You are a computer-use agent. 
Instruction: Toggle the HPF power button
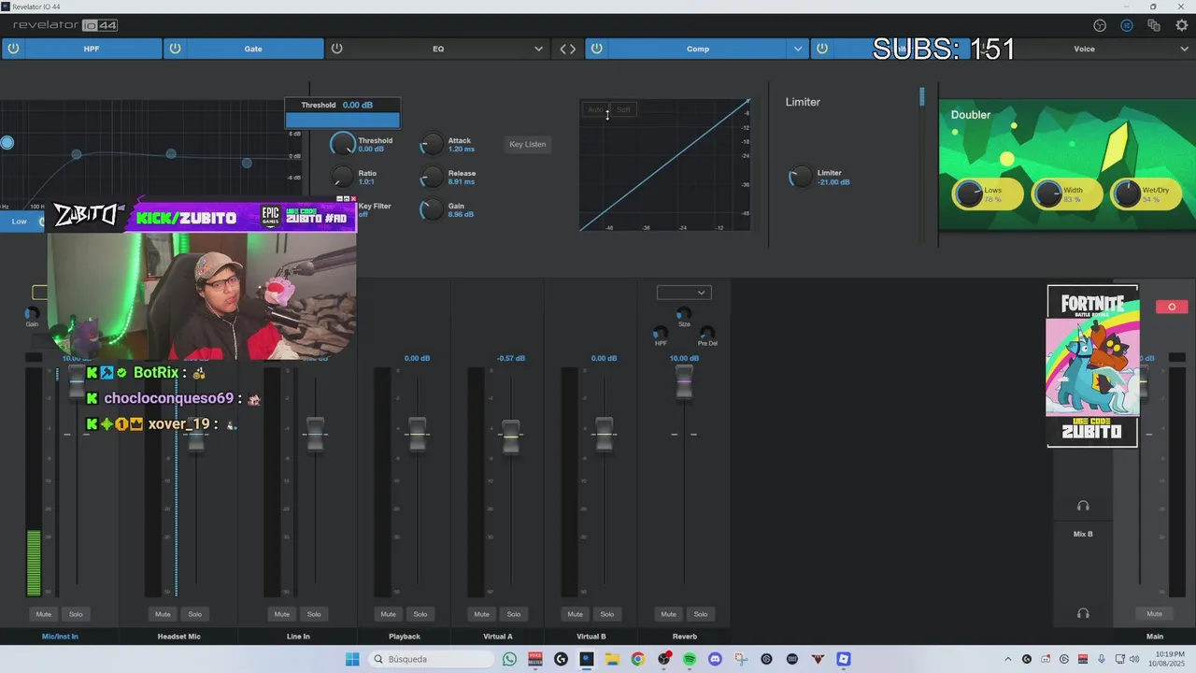point(13,49)
